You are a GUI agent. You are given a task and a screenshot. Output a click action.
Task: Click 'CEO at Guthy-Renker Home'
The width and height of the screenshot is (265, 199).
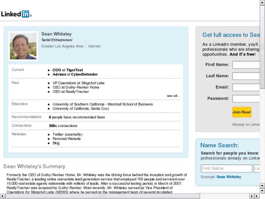(x=76, y=87)
